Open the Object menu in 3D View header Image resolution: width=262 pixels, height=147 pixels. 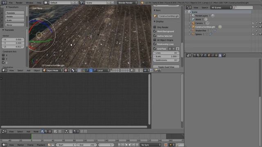(37, 70)
